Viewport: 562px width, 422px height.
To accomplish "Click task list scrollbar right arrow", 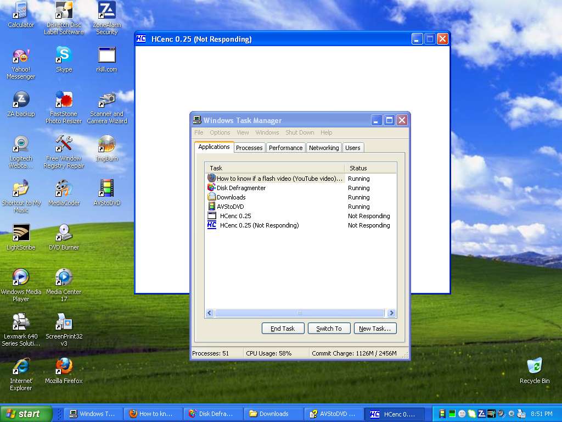I will (x=391, y=313).
